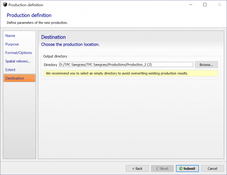Image resolution: width=227 pixels, height=175 pixels.
Task: Click the Browse... button
Action: [206, 65]
